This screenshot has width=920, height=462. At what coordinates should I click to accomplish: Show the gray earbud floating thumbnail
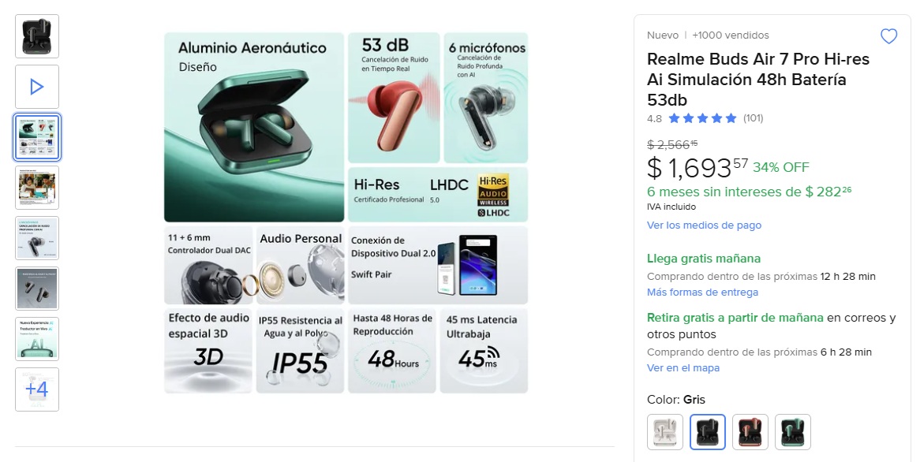coord(37,289)
